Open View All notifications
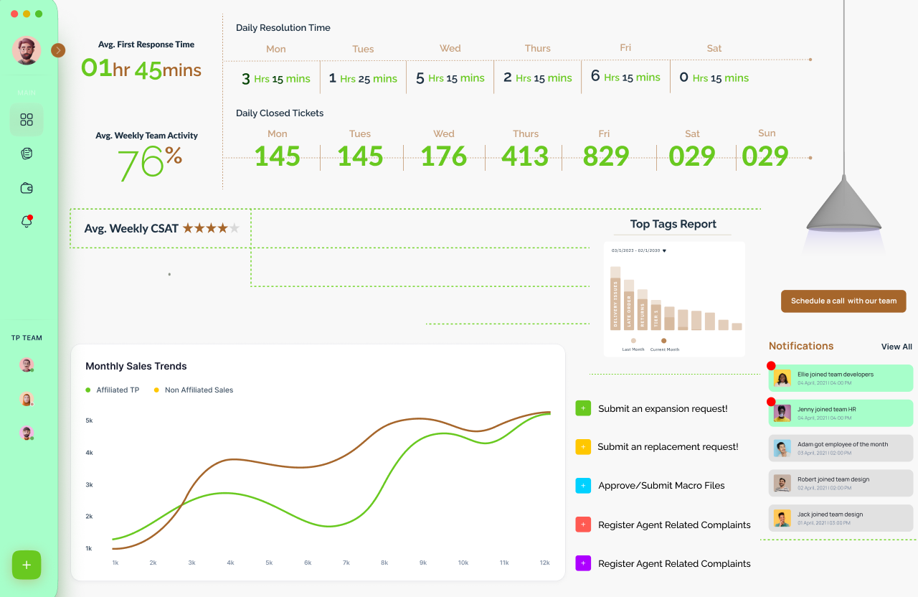Viewport: 918px width, 597px height. click(x=896, y=346)
